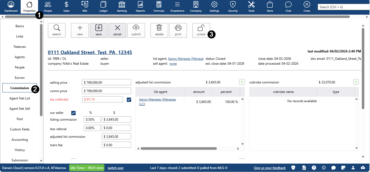Image resolution: width=370 pixels, height=172 pixels.
Task: Open the Agent Net List section
Action: [20, 98]
